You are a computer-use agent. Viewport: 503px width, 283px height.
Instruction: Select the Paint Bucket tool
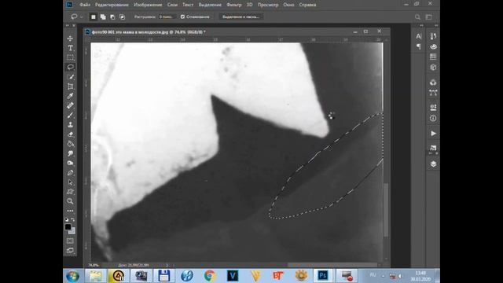point(70,144)
